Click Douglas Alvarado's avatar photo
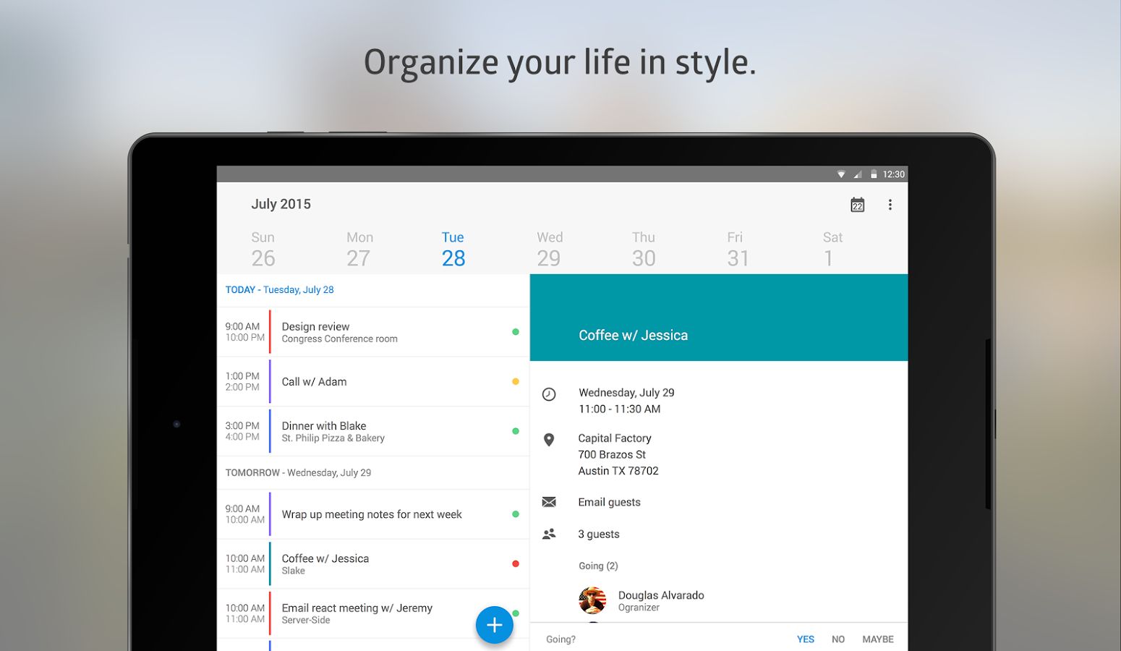Image resolution: width=1121 pixels, height=651 pixels. coord(592,600)
